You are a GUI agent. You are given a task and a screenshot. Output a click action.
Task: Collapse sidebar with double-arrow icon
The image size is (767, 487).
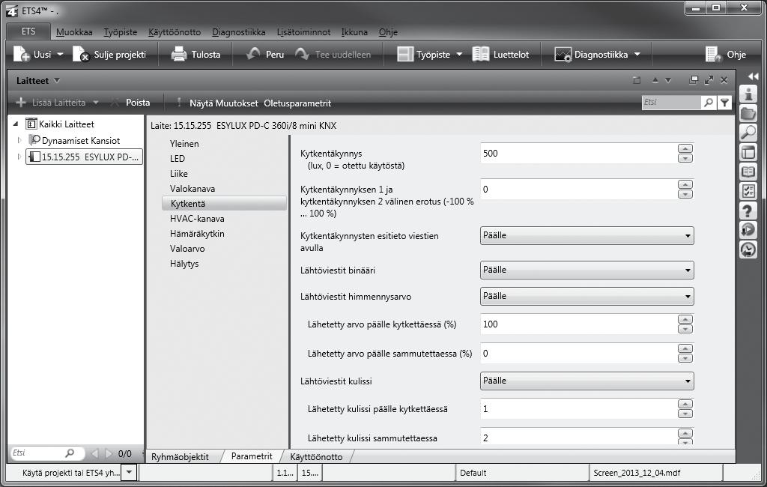pyautogui.click(x=754, y=76)
